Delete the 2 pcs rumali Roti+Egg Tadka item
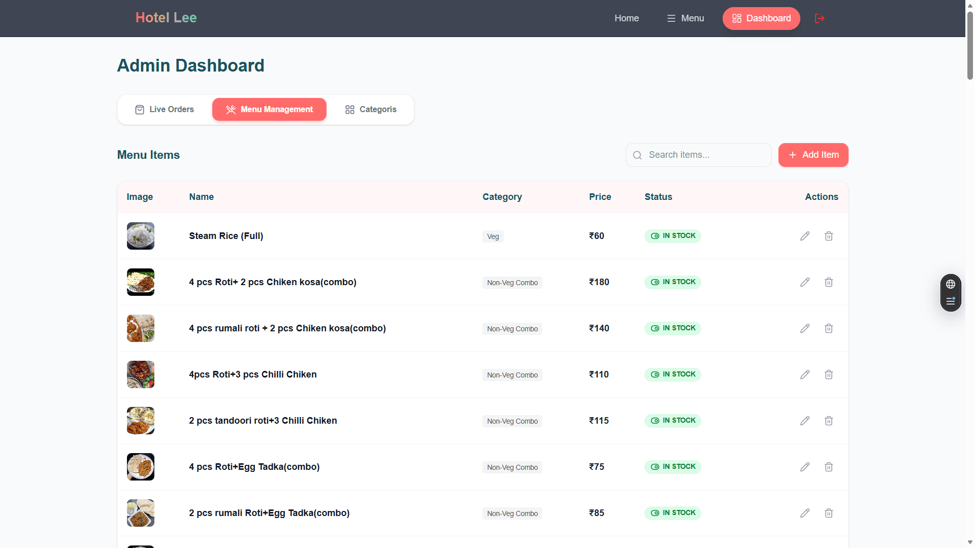Image resolution: width=975 pixels, height=548 pixels. click(829, 513)
